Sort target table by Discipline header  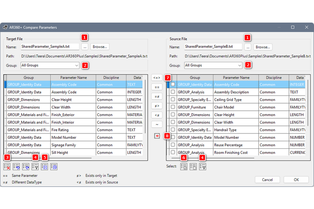(111, 78)
